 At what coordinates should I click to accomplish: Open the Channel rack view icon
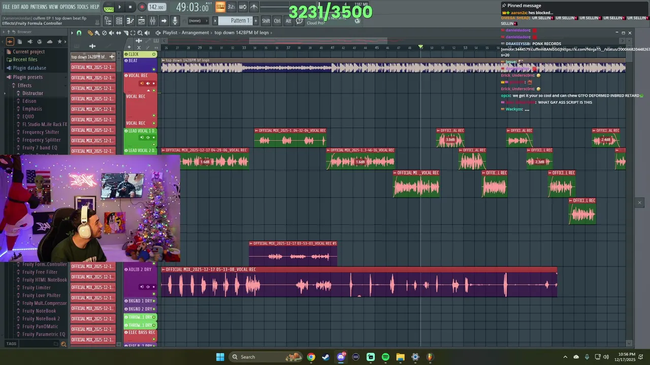[119, 21]
